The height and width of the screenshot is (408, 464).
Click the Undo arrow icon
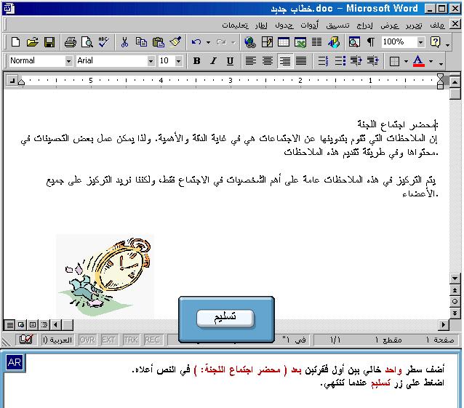(196, 42)
